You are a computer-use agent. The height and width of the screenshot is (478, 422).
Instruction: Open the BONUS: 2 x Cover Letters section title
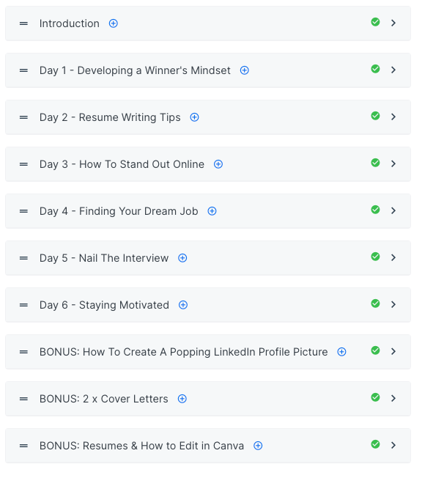click(104, 399)
